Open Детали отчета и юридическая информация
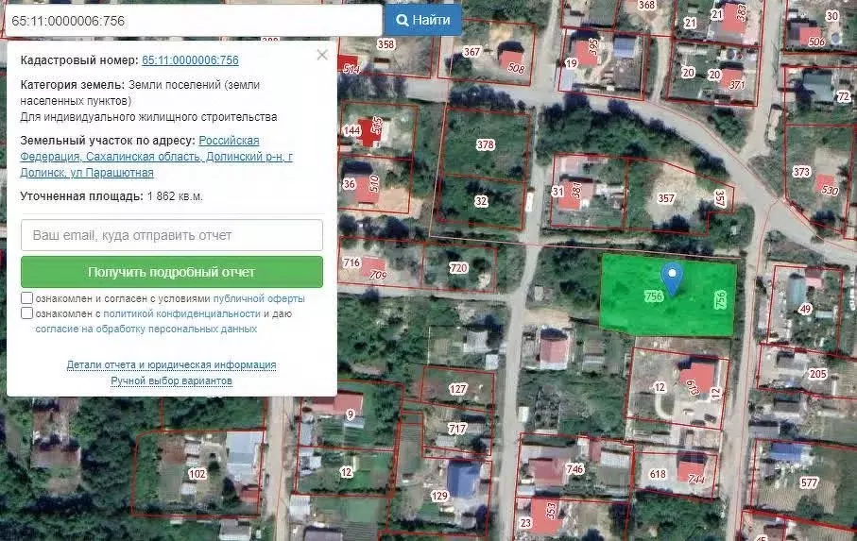857x541 pixels. 172,364
